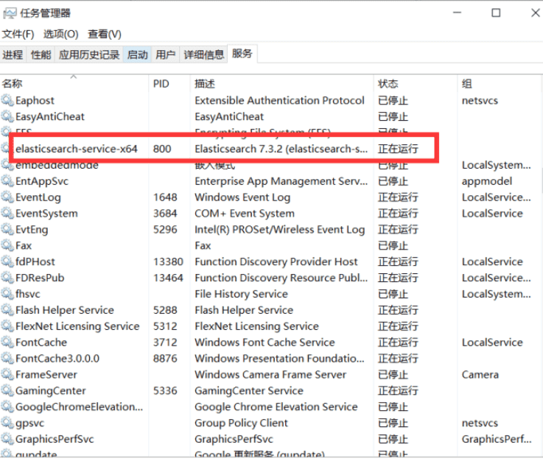
Task: Sort services by 名称 column header
Action: click(x=74, y=83)
